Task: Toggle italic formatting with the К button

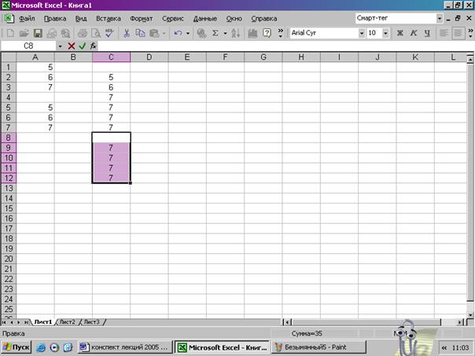Action: [x=412, y=33]
